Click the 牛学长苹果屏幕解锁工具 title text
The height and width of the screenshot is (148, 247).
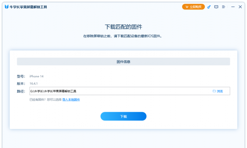[x=28, y=7]
